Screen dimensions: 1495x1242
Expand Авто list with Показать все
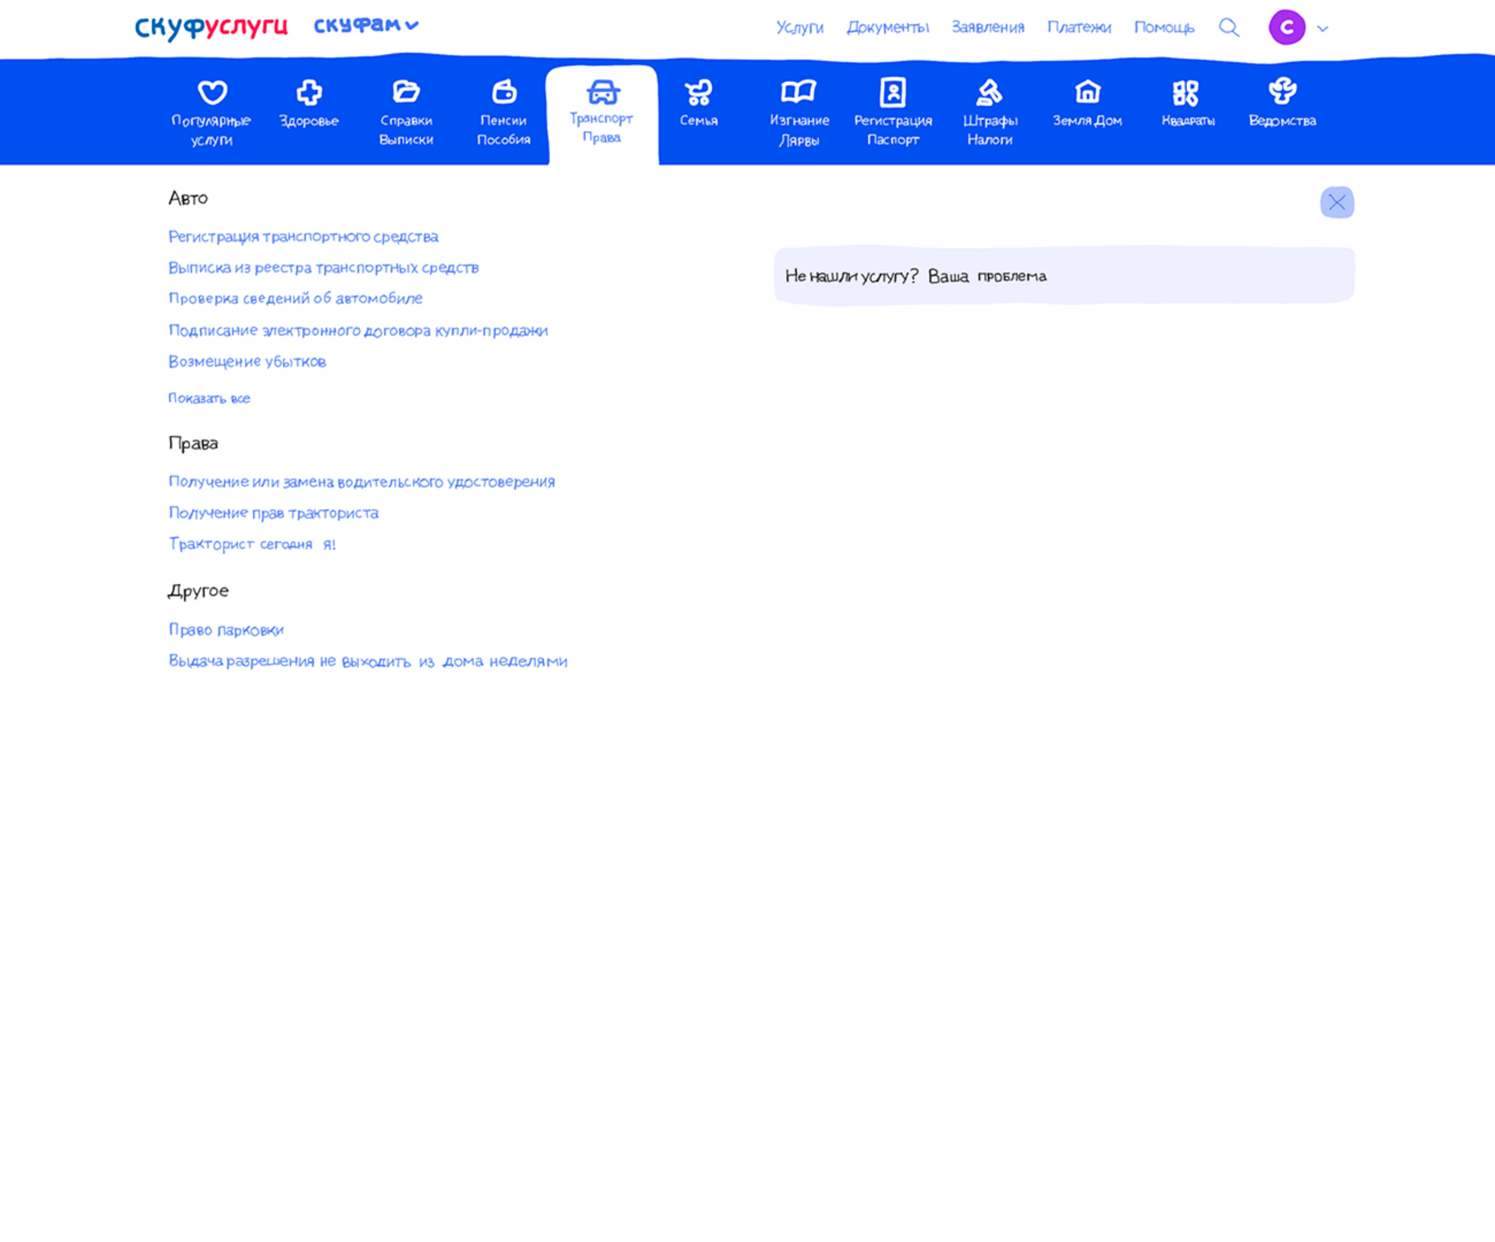tap(209, 398)
